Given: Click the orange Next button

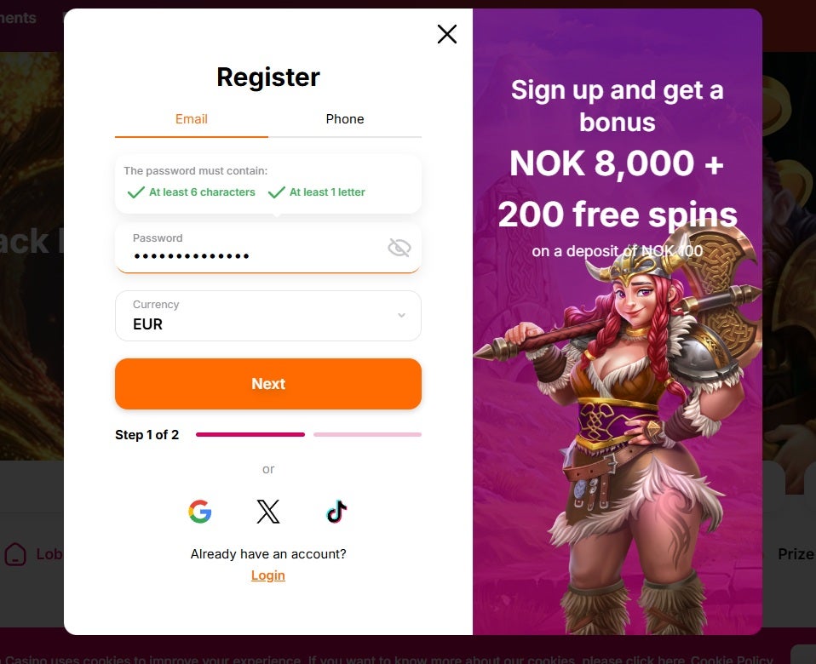Looking at the screenshot, I should pyautogui.click(x=268, y=384).
